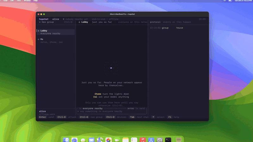The height and width of the screenshot is (142, 253).
Task: Click the @ai mention example
Action: pos(95,97)
